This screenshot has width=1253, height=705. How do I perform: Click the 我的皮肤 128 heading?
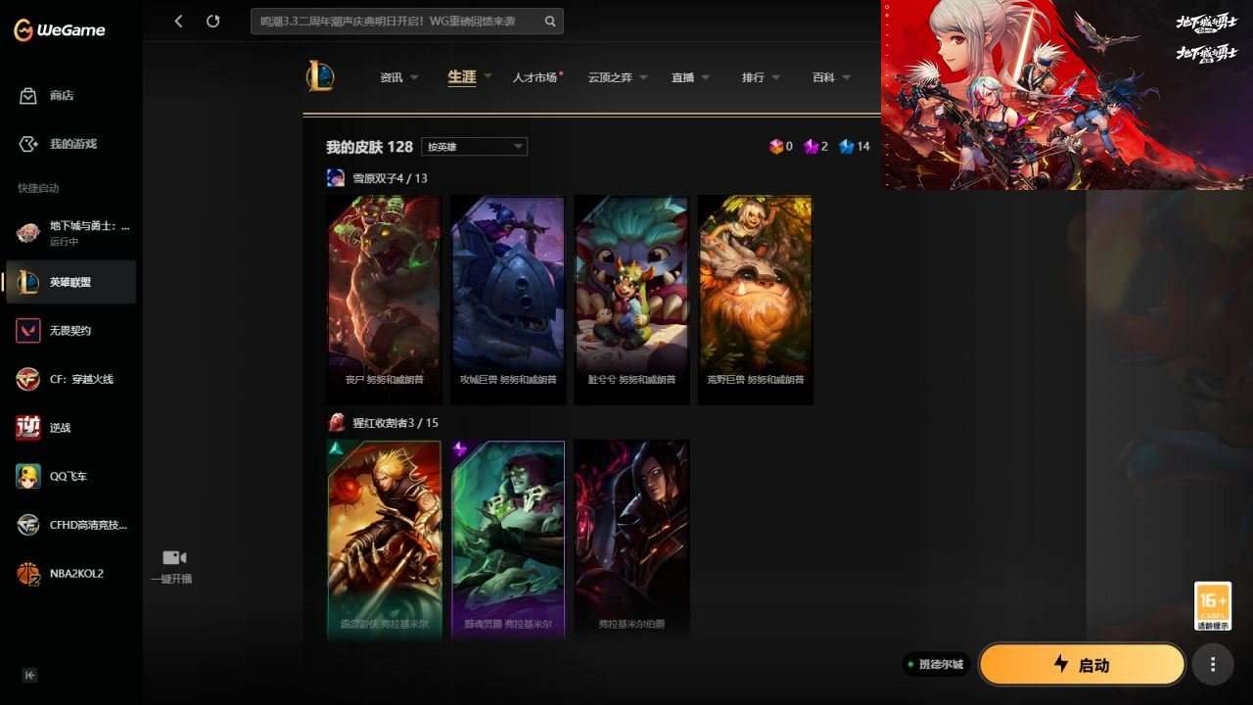pyautogui.click(x=369, y=147)
